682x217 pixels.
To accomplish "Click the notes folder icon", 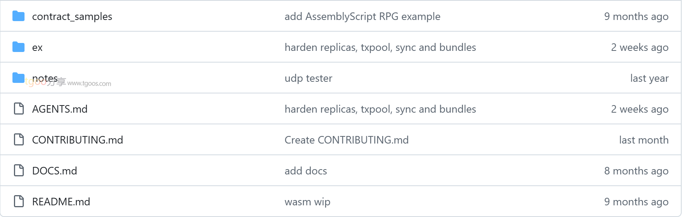I will 18,78.
